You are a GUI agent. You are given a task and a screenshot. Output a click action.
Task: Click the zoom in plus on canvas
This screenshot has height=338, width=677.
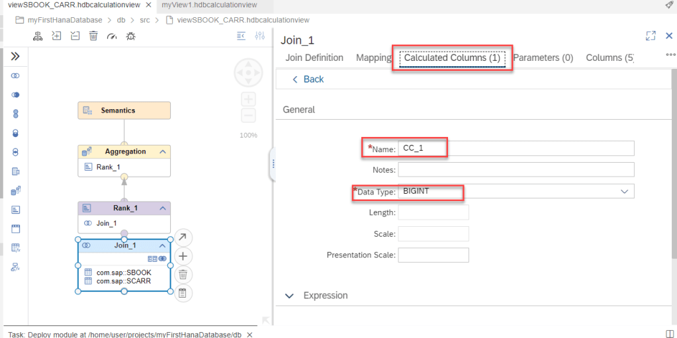pos(248,99)
